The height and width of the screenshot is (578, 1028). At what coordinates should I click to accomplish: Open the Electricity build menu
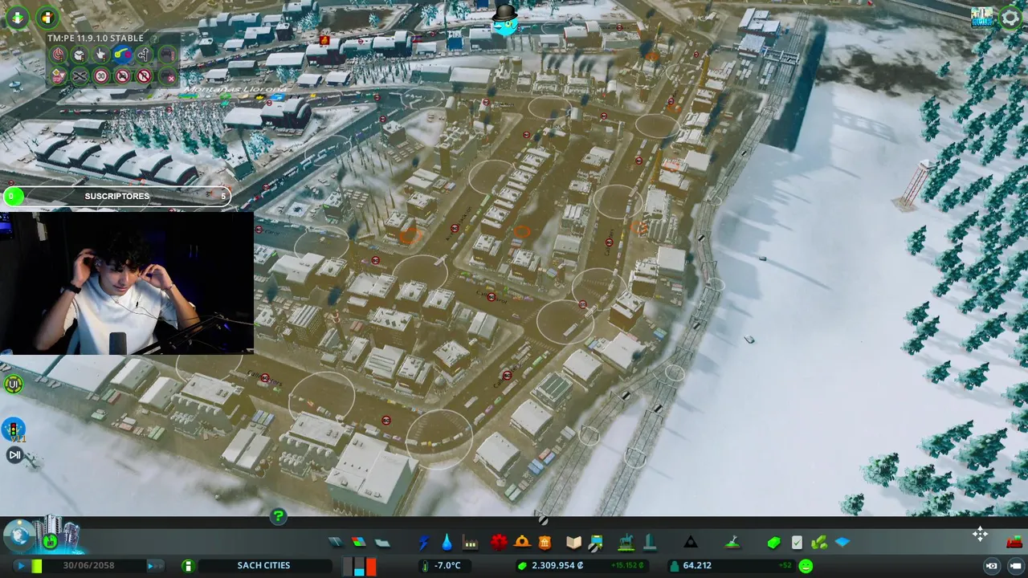click(x=423, y=543)
